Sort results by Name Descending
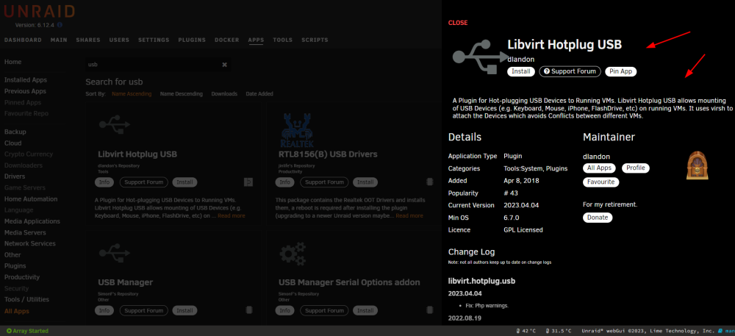This screenshot has height=336, width=735. click(x=182, y=93)
